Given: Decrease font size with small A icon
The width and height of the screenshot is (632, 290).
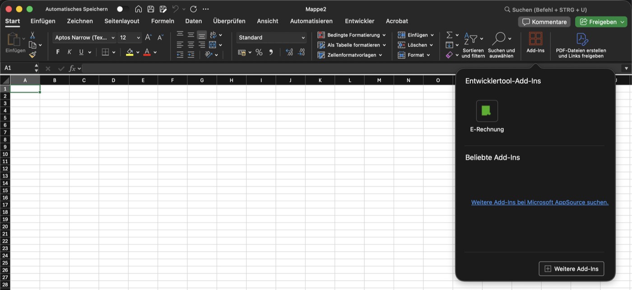Looking at the screenshot, I should pos(160,37).
